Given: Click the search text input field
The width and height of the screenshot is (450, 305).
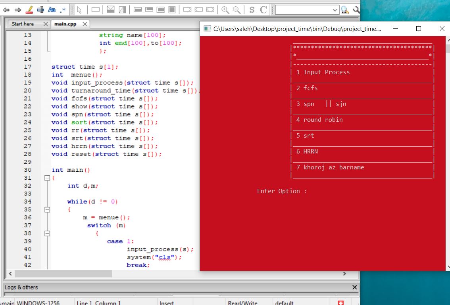Looking at the screenshot, I should 304,10.
